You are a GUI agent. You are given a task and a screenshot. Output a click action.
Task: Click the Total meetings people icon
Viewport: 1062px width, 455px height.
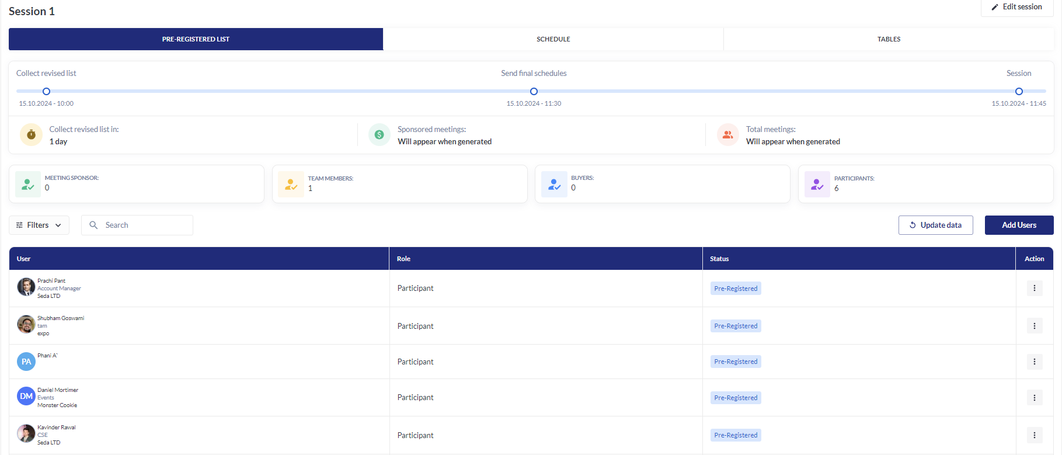727,135
